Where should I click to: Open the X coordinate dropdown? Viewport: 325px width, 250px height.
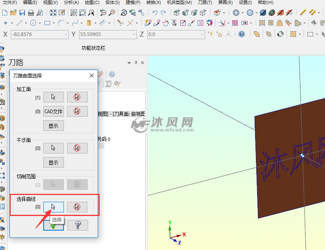(x=66, y=34)
